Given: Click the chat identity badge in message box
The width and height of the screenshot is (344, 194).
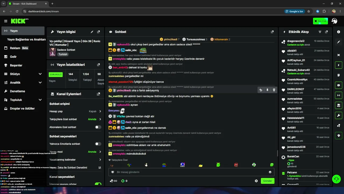Looking at the screenshot, I should [113, 172].
